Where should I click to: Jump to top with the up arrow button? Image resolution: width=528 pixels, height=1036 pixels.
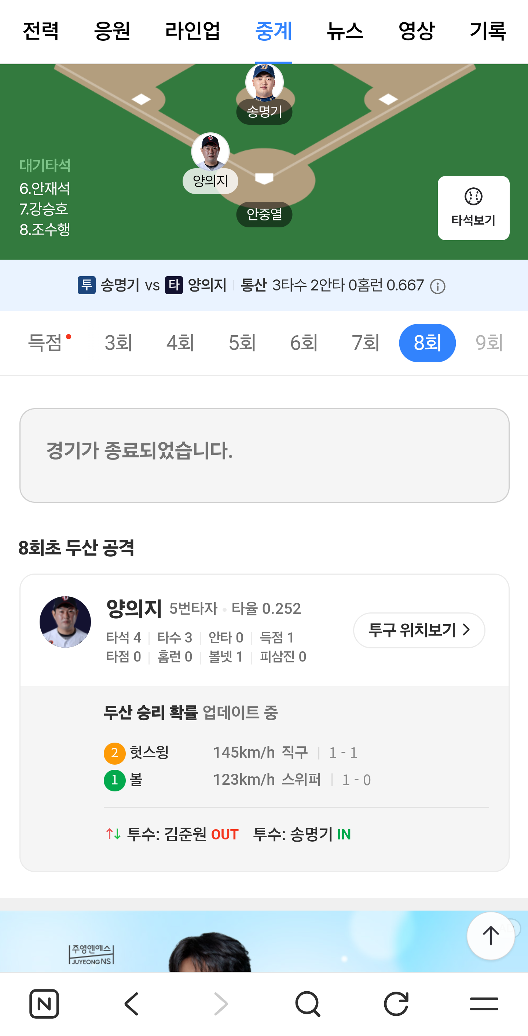[x=491, y=936]
